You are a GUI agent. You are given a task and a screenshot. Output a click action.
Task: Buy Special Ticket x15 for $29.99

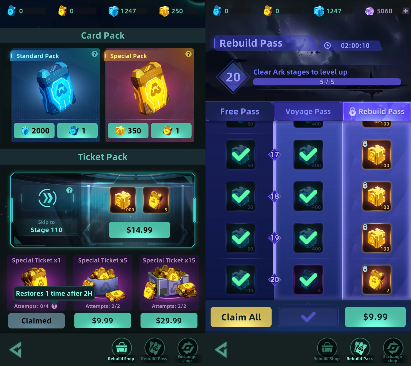[x=169, y=321]
